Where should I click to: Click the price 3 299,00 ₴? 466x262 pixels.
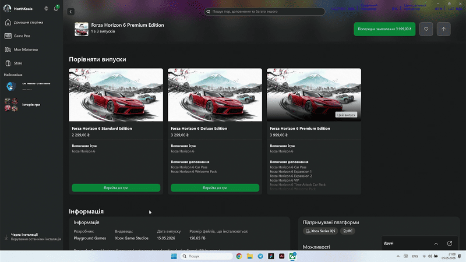pos(179,135)
